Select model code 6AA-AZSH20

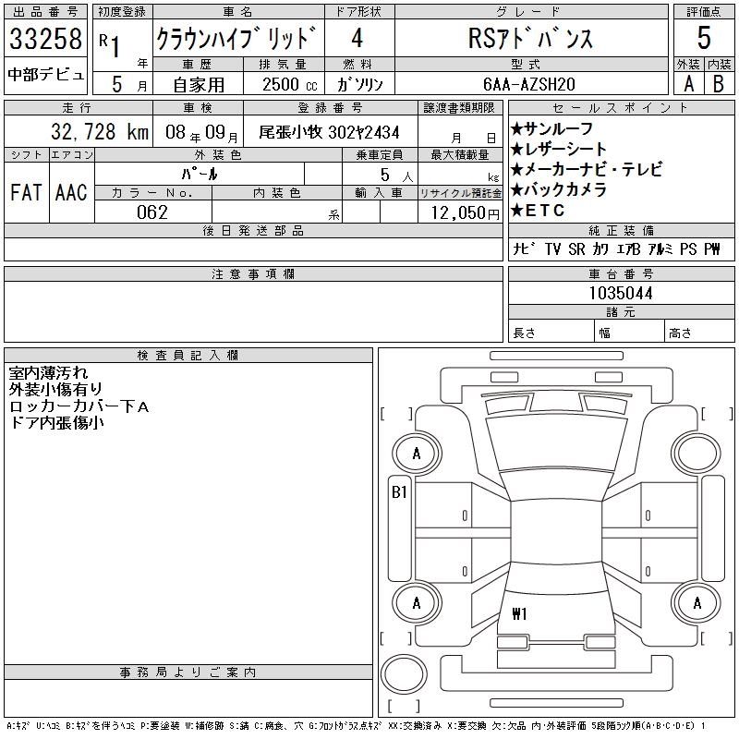[528, 84]
